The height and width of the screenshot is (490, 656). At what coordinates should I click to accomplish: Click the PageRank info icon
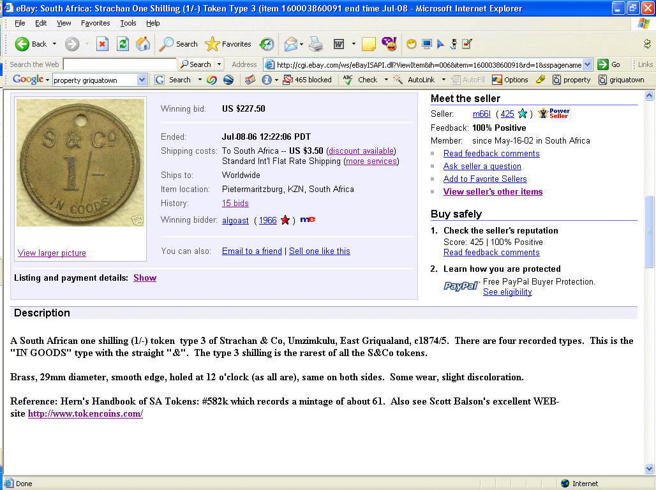pos(267,80)
